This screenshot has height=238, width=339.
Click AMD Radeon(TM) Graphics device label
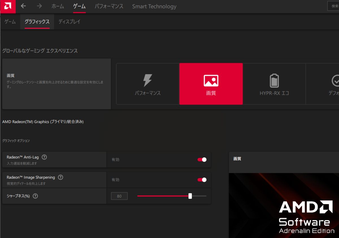[43, 122]
